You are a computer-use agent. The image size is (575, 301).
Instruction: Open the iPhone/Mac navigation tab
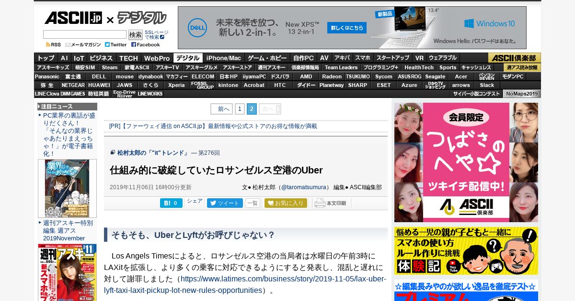pos(224,58)
